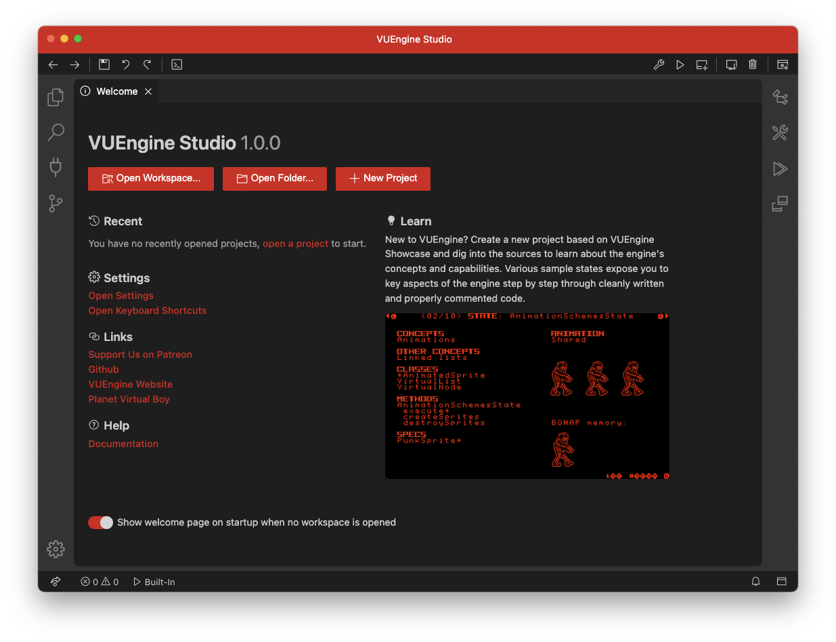Click the window gear icon in toolbar
Screen dimensions: 836x642
click(x=783, y=64)
